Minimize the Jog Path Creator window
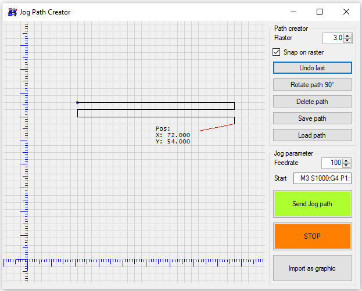Screen dimensions: 362x291 pyautogui.click(x=293, y=12)
